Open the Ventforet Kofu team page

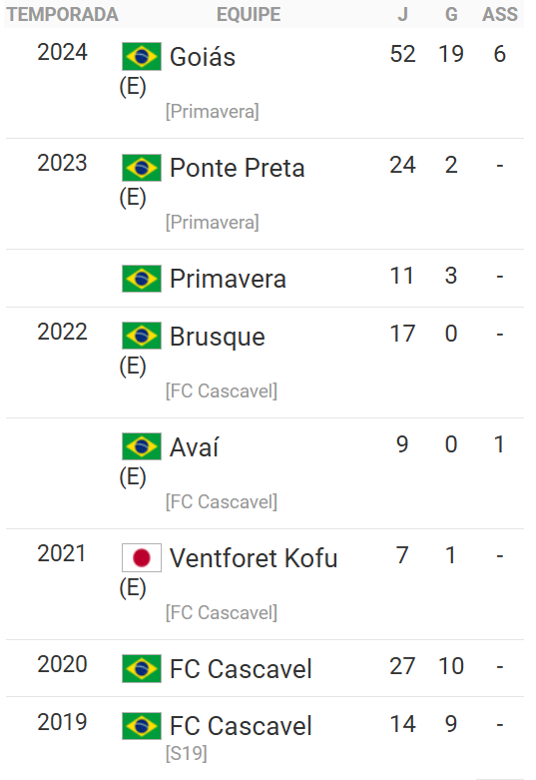tap(254, 558)
